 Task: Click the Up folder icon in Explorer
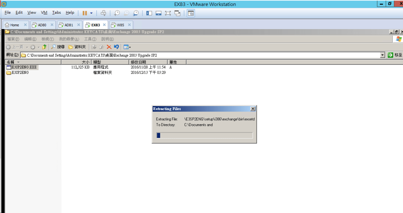(x=44, y=47)
